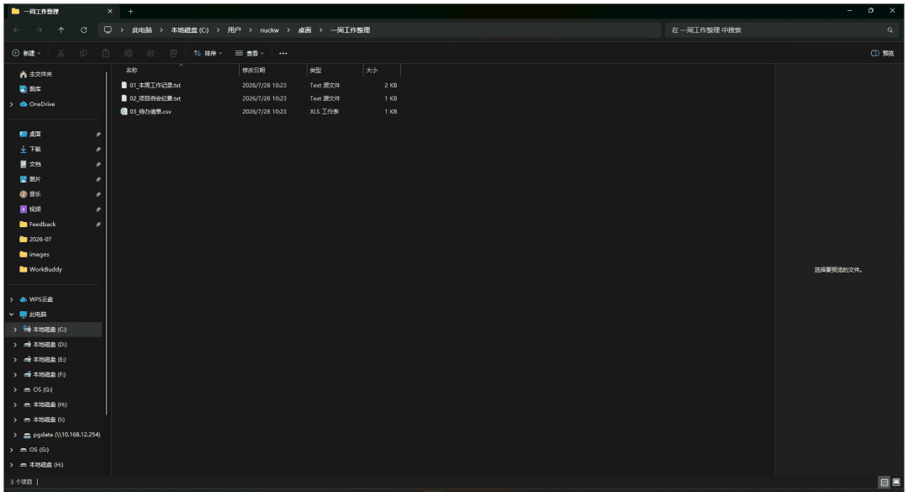Screen dimensions: 908x492
Task: Click the XLS 工作表 type cell
Action: pos(325,111)
